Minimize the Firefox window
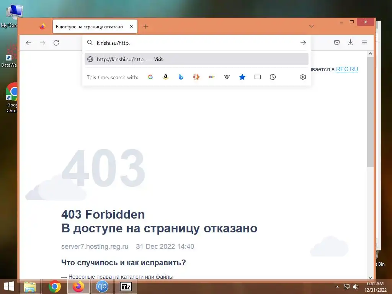The height and width of the screenshot is (294, 392). 341,22
